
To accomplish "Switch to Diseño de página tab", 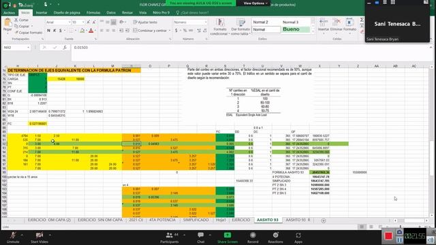I will [67, 13].
